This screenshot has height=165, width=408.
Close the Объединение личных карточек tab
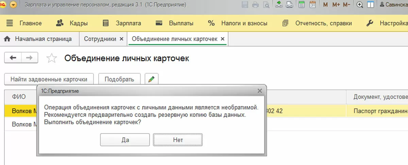[x=222, y=39]
